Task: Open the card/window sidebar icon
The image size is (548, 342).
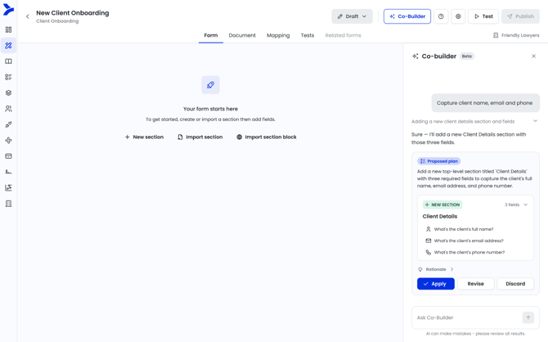Action: [8, 156]
